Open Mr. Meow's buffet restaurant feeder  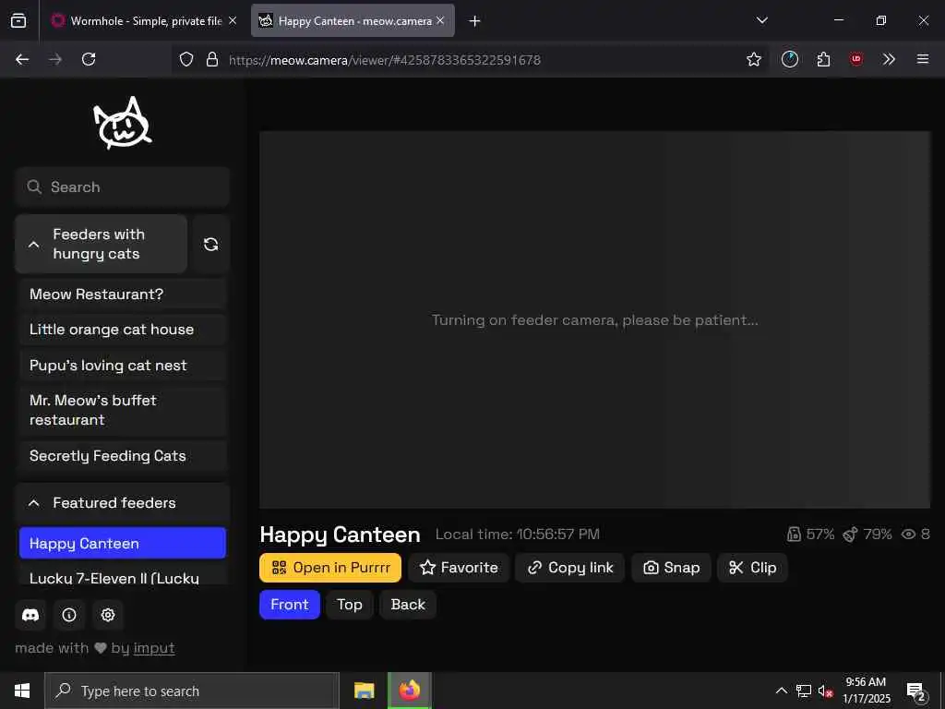tap(123, 411)
